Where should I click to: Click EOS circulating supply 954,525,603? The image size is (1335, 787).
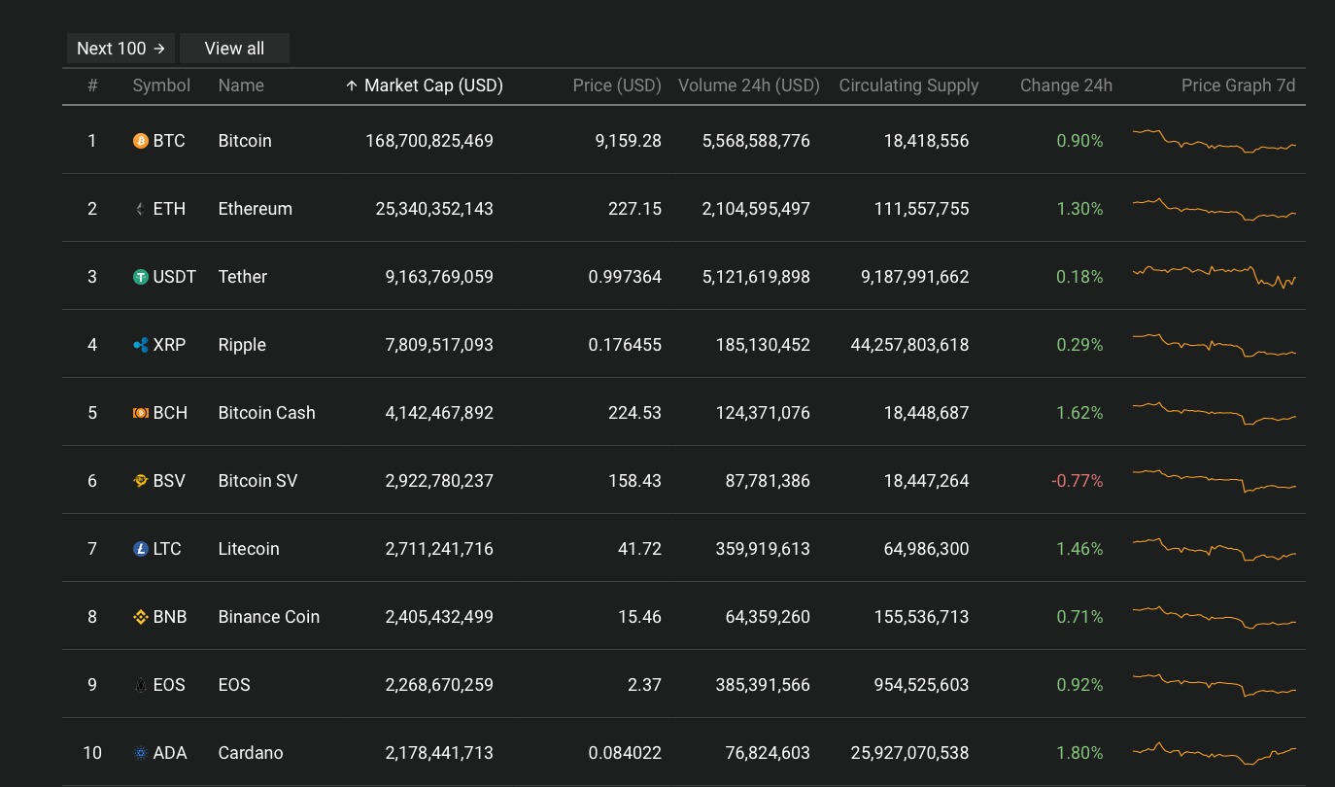(920, 685)
